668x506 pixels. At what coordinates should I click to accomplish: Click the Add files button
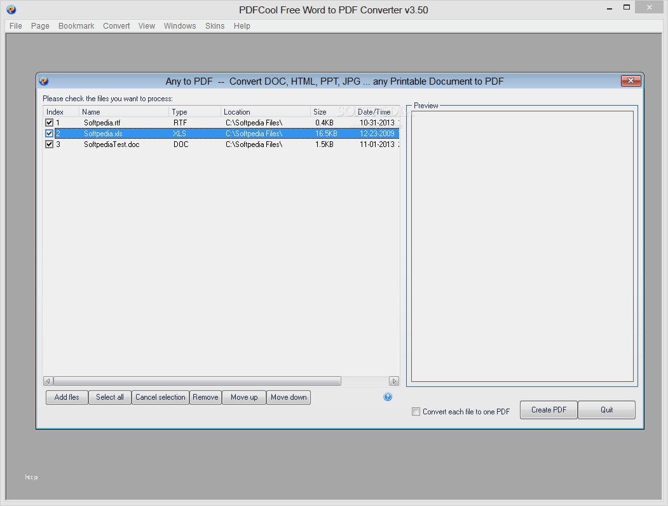point(67,397)
